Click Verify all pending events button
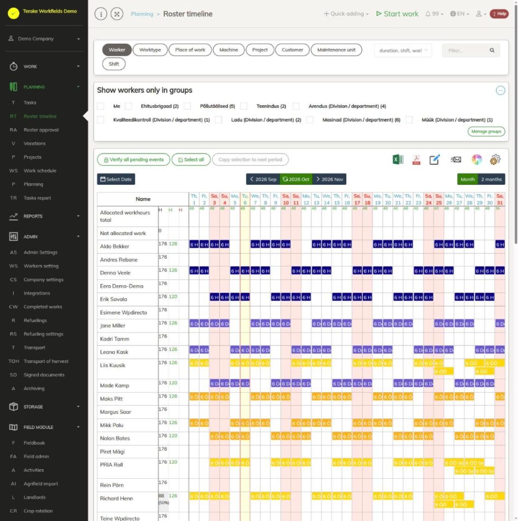This screenshot has width=518, height=521. pyautogui.click(x=134, y=160)
